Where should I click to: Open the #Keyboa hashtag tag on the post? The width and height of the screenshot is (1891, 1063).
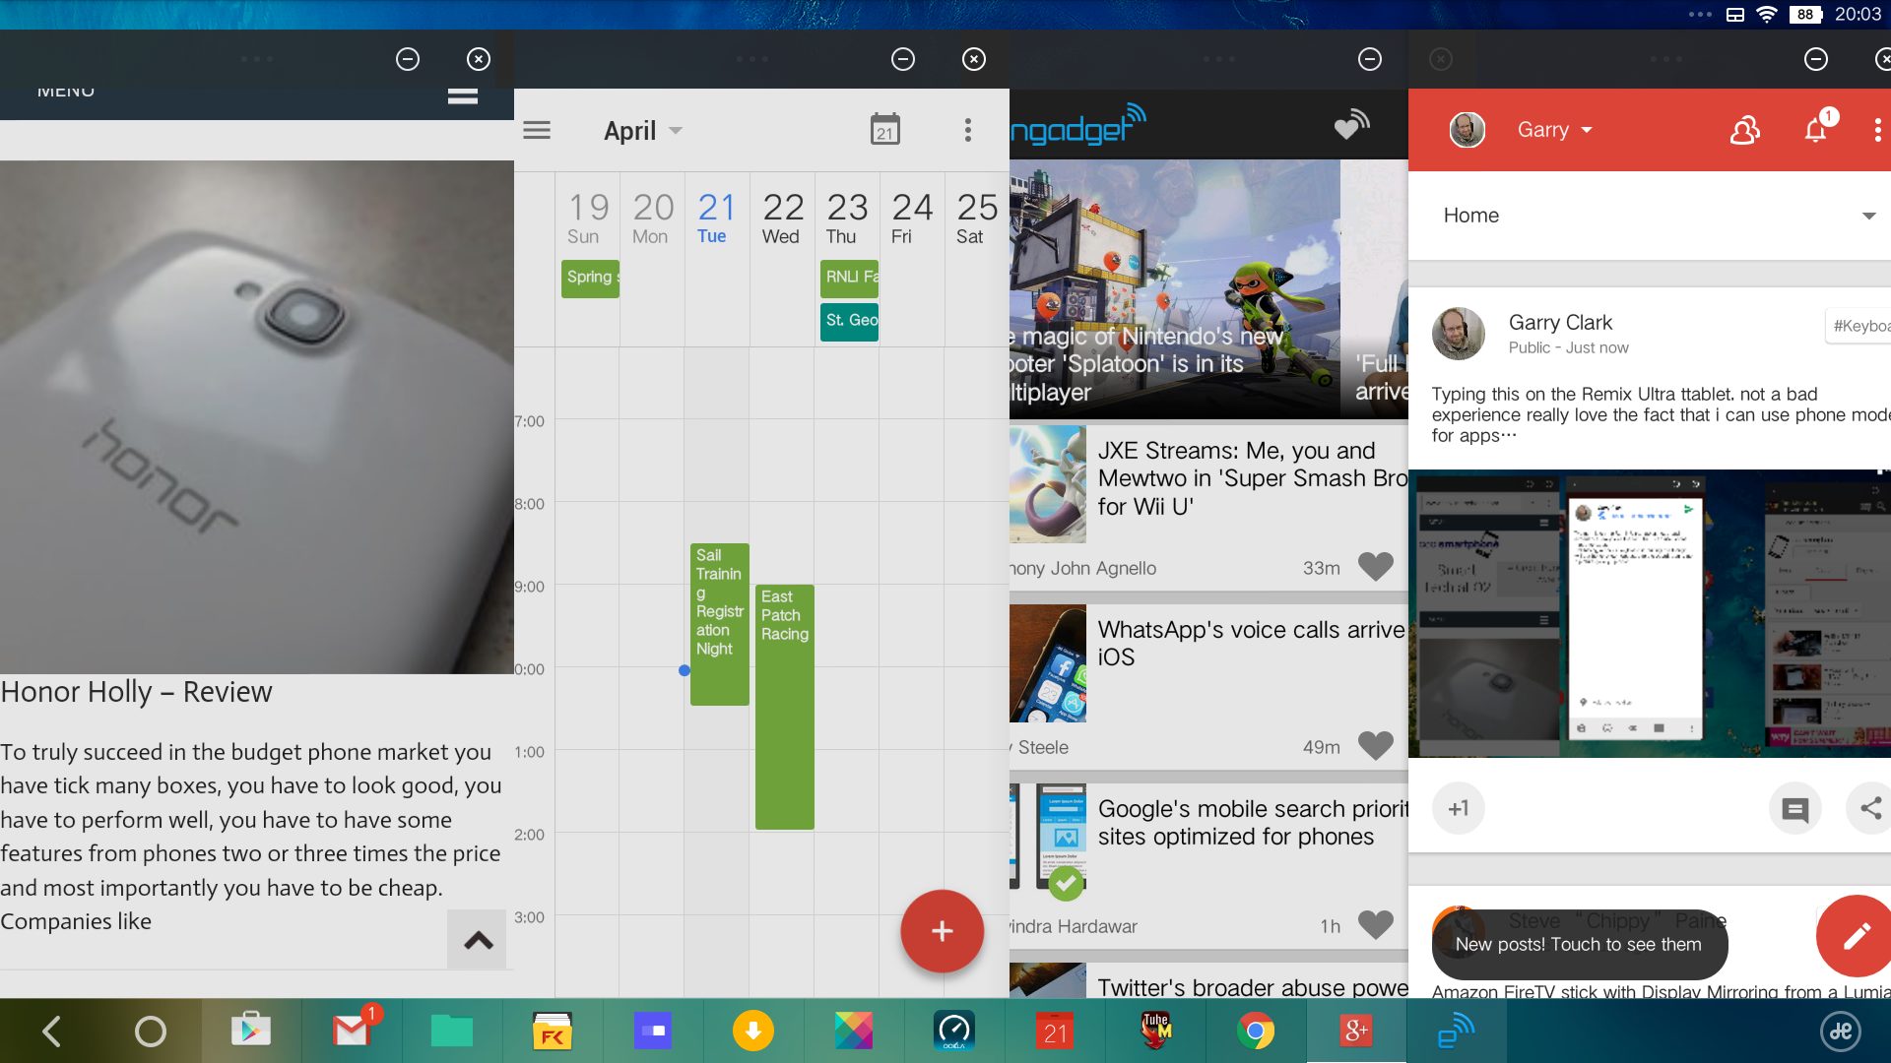pyautogui.click(x=1858, y=326)
